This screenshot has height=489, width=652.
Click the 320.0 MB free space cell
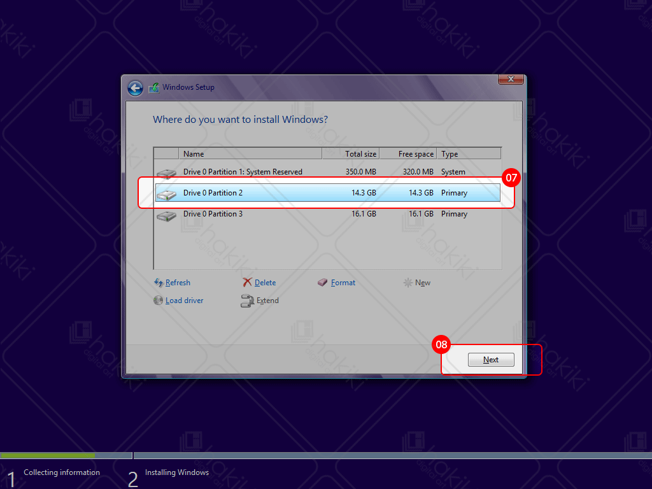tap(418, 172)
